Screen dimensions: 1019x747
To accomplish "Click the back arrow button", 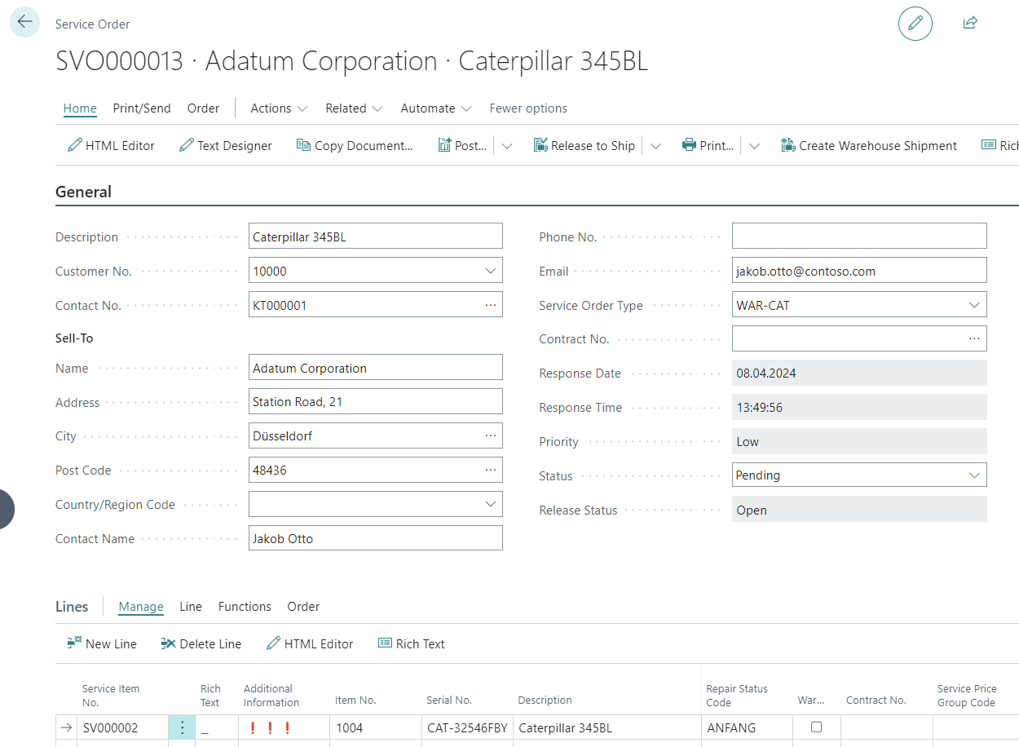I will [25, 22].
